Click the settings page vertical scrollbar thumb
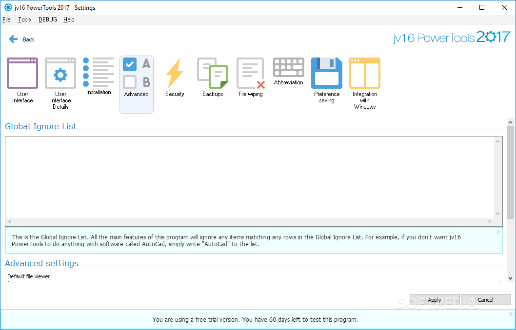The width and height of the screenshot is (516, 330). [x=511, y=173]
